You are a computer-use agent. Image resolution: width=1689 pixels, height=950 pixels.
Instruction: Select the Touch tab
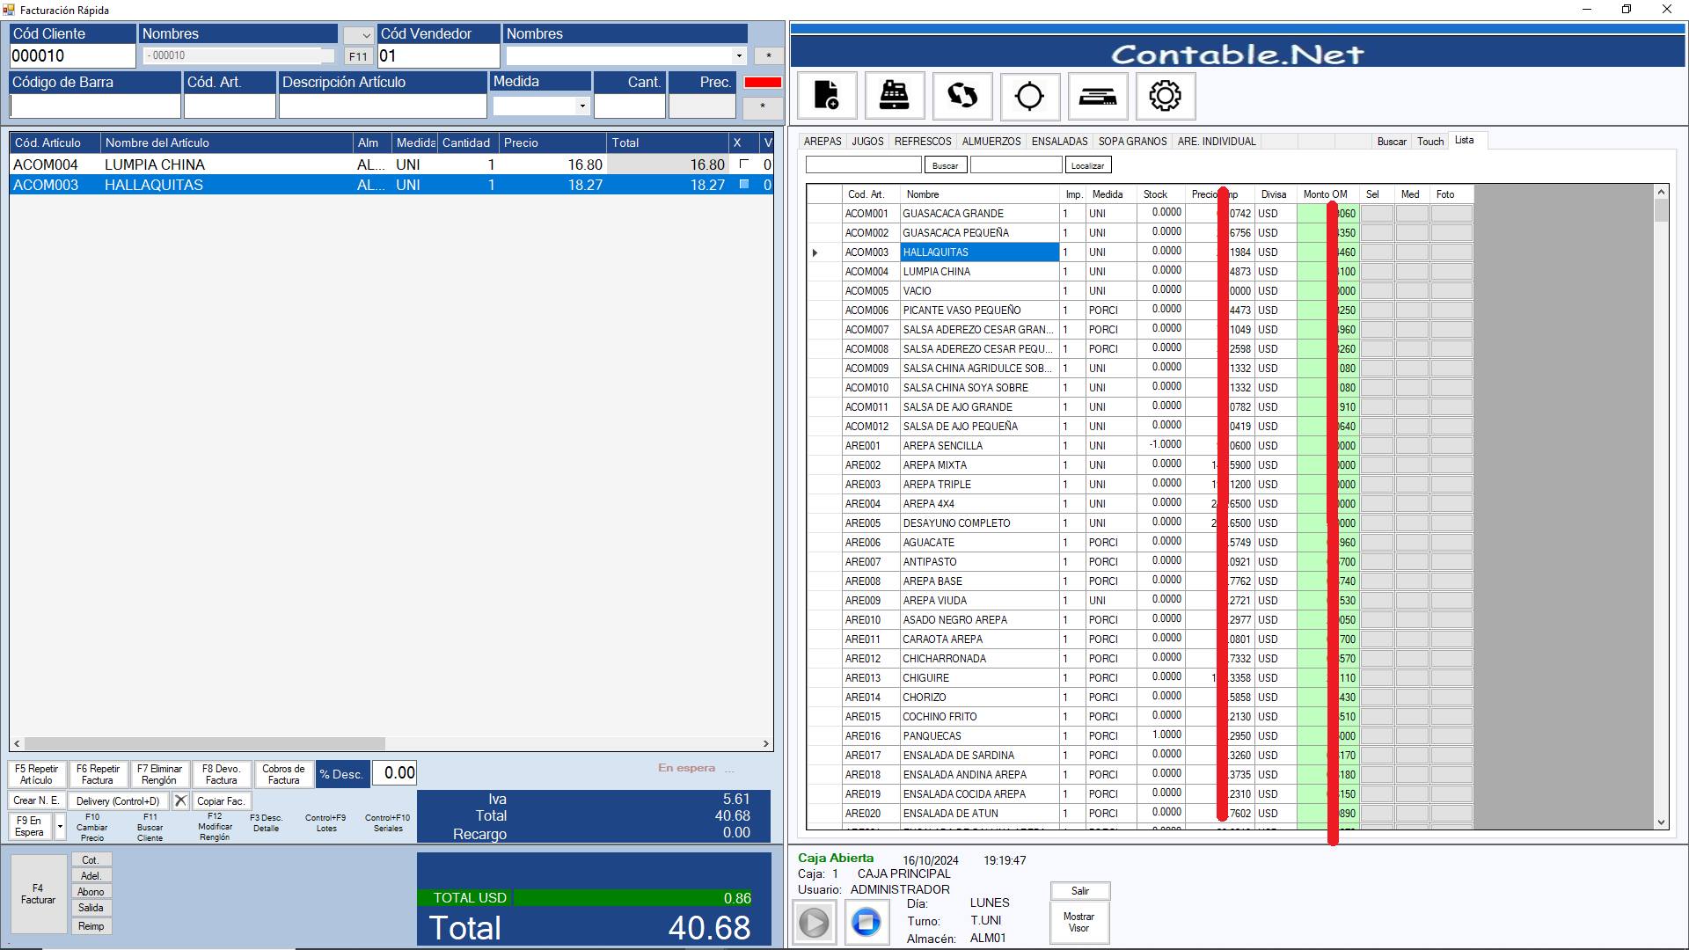[1430, 142]
